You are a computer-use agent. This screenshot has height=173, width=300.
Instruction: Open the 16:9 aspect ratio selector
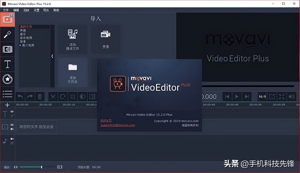tap(262, 96)
